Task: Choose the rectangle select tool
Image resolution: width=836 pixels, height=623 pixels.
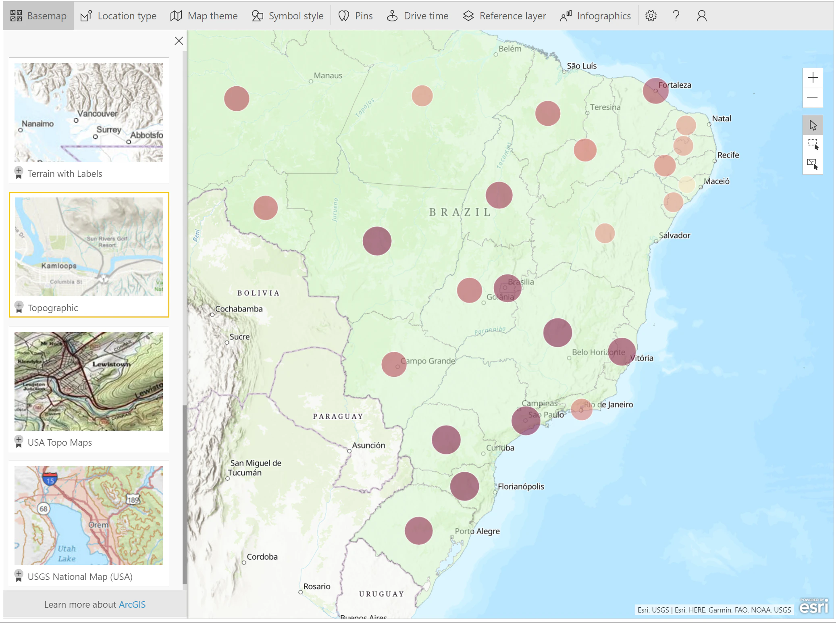Action: click(813, 144)
